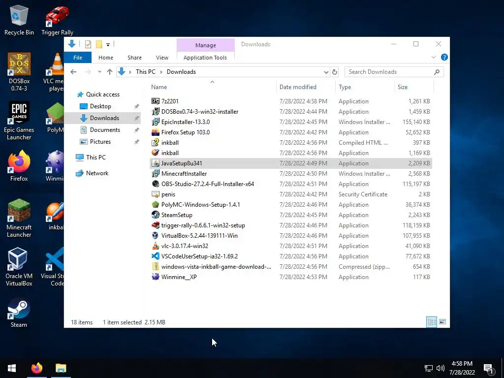Image resolution: width=504 pixels, height=378 pixels.
Task: Open Desktop in the navigation pane
Action: (100, 106)
